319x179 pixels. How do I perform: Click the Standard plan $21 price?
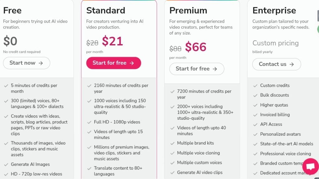tap(112, 41)
